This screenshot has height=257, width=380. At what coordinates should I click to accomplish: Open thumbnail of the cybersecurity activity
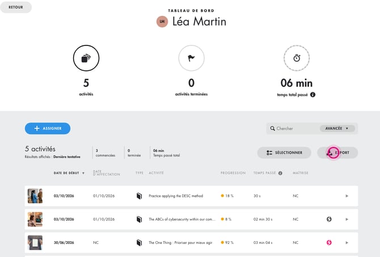tap(35, 219)
